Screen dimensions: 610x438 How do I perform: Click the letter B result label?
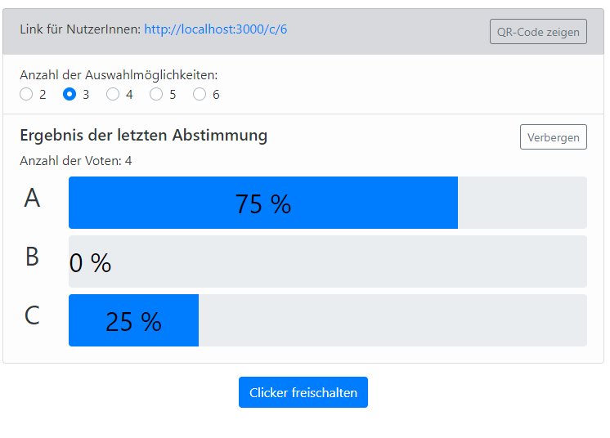[32, 257]
